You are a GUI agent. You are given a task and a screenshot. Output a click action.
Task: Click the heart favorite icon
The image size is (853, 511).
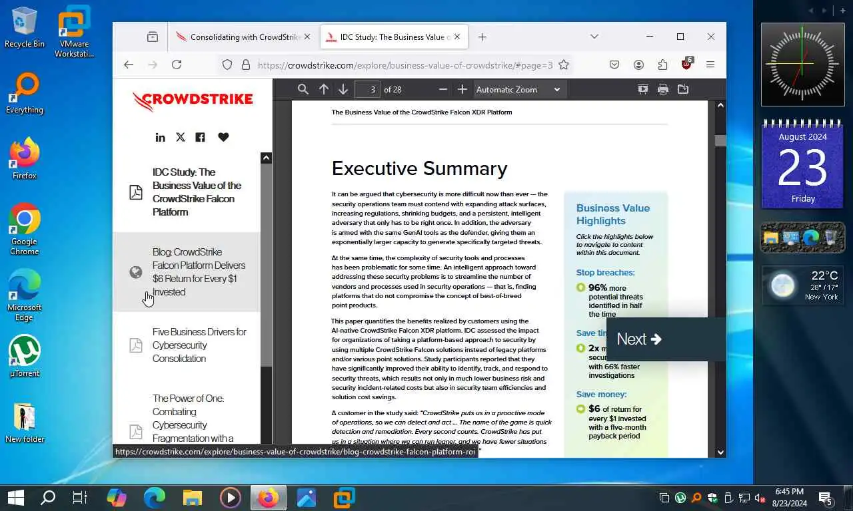click(x=223, y=137)
